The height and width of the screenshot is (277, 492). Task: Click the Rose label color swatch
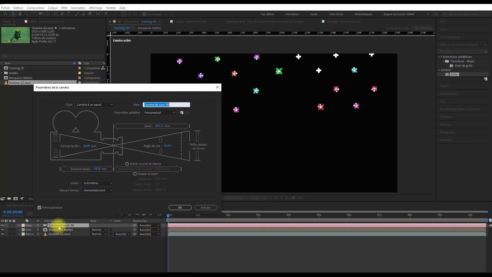(x=23, y=225)
